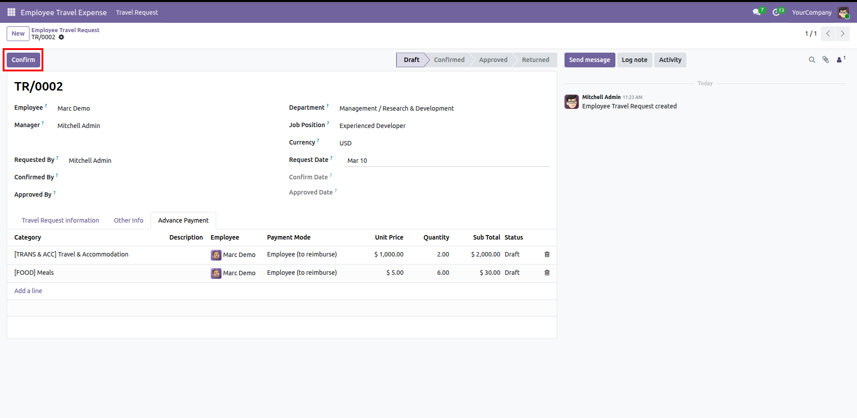Go to the previous record arrow

[x=828, y=33]
